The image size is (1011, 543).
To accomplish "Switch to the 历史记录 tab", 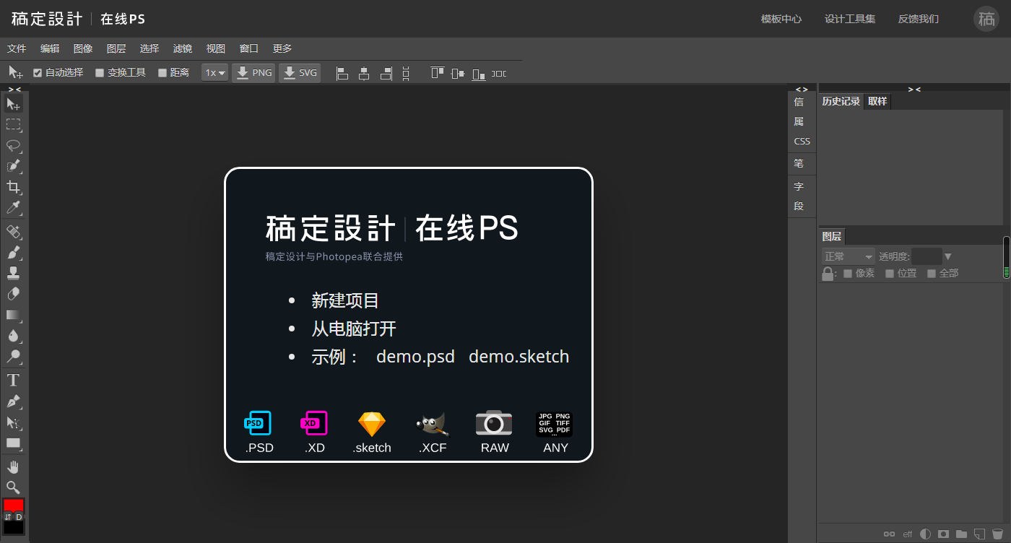I will coord(841,102).
